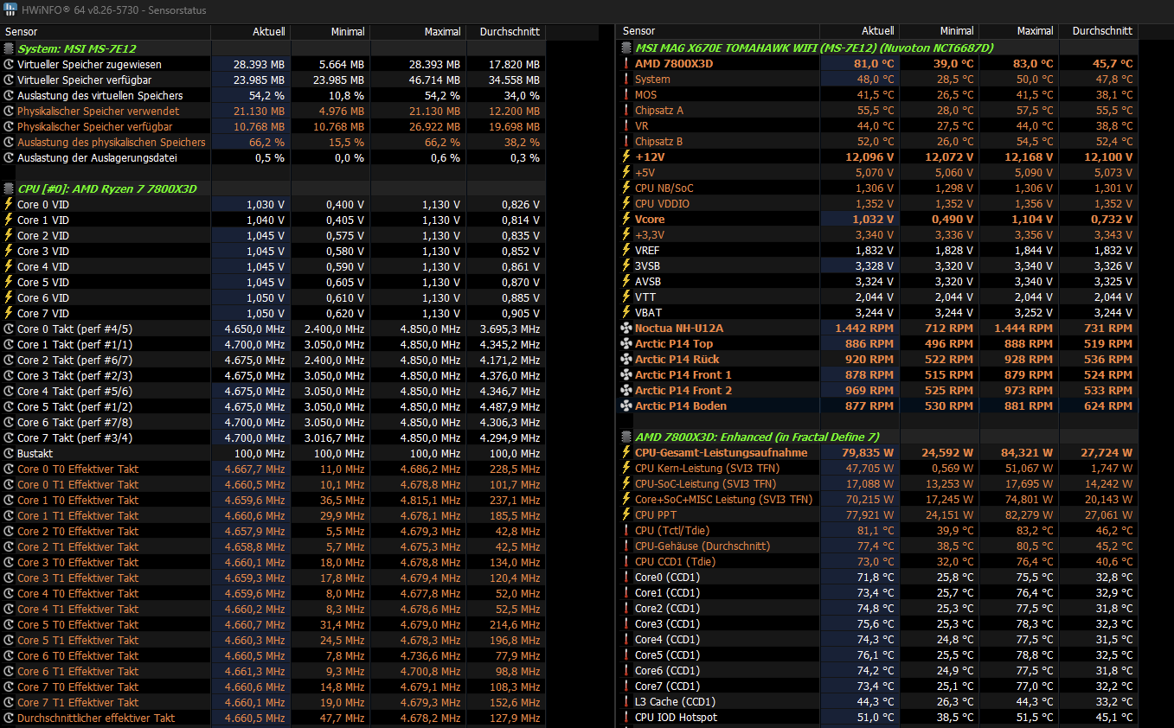Click the lightning icon beside Vcore

pyautogui.click(x=626, y=220)
